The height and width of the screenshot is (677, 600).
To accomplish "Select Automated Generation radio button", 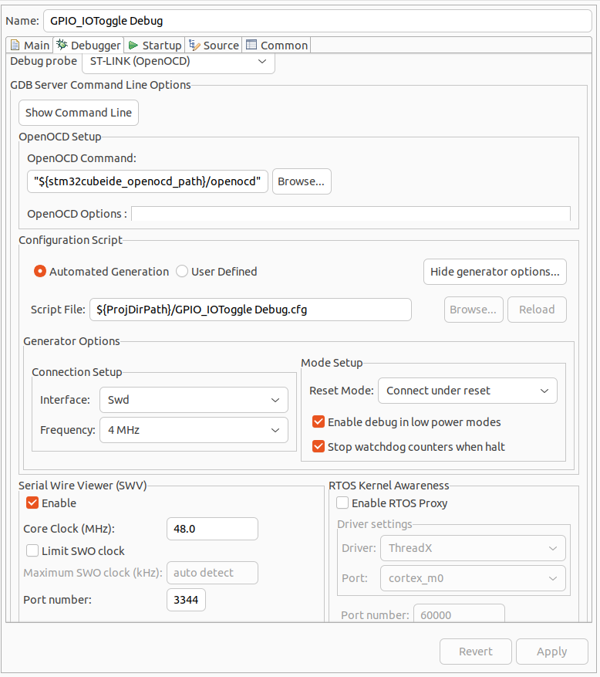I will tap(39, 272).
